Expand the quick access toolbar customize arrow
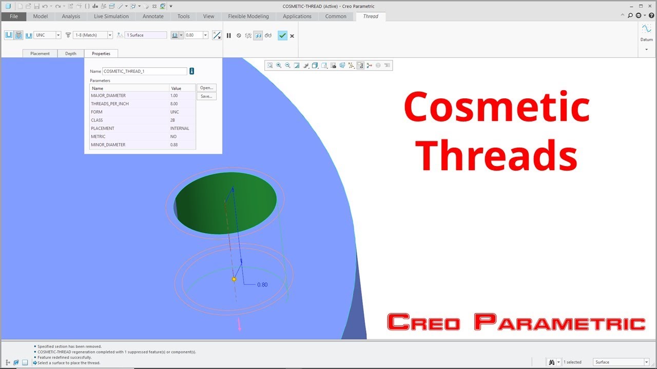The image size is (657, 369). [170, 6]
